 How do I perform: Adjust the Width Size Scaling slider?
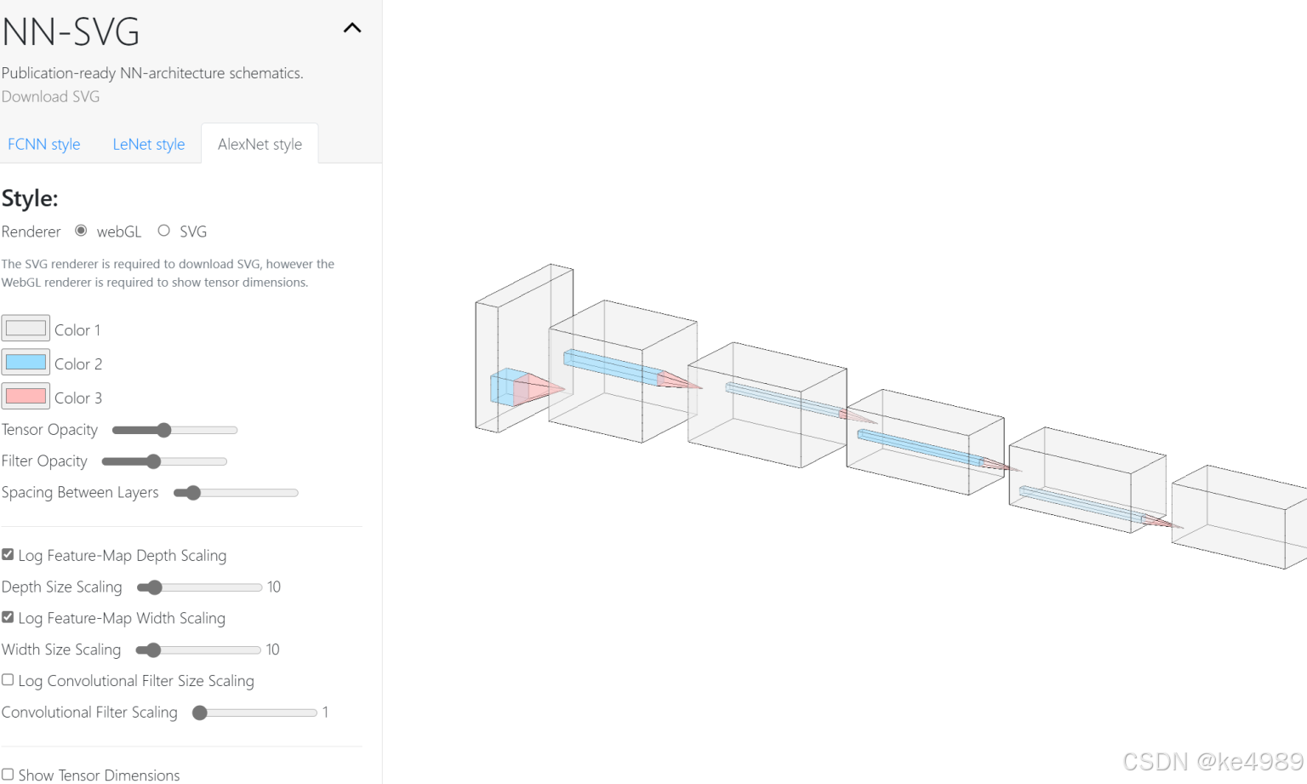198,650
